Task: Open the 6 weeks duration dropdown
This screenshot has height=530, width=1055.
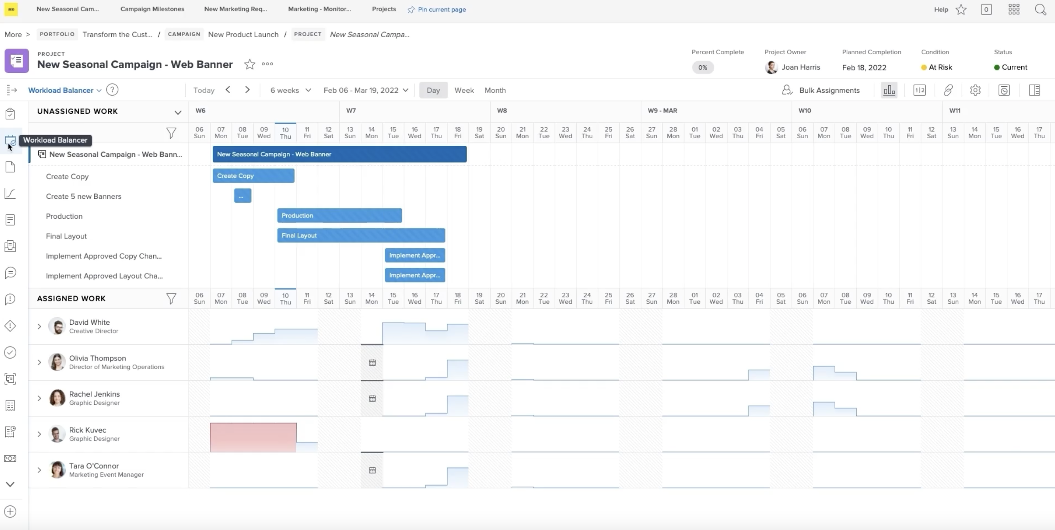Action: (290, 90)
